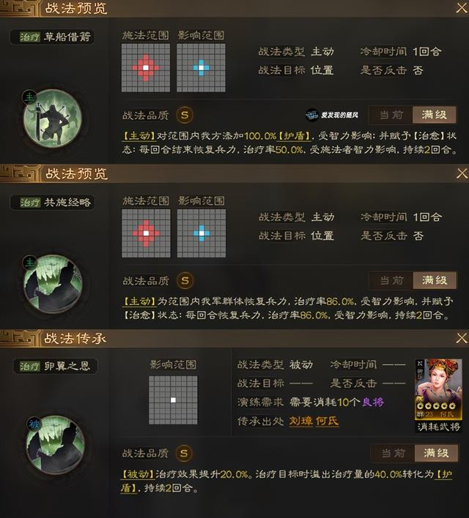Switch 草船借箭 to 满级 view

435,115
